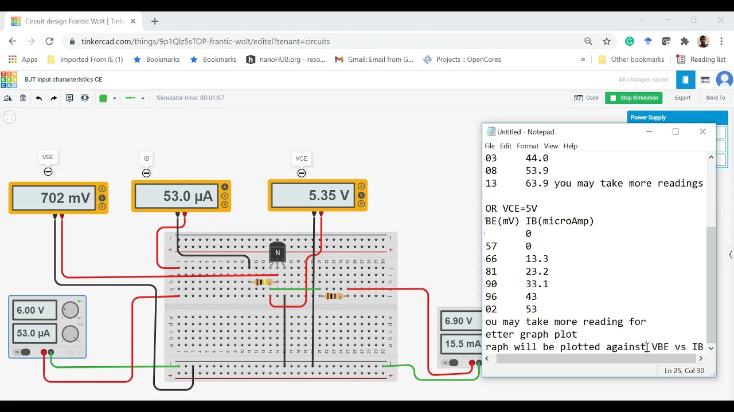Open the notes tool icon

(69, 98)
